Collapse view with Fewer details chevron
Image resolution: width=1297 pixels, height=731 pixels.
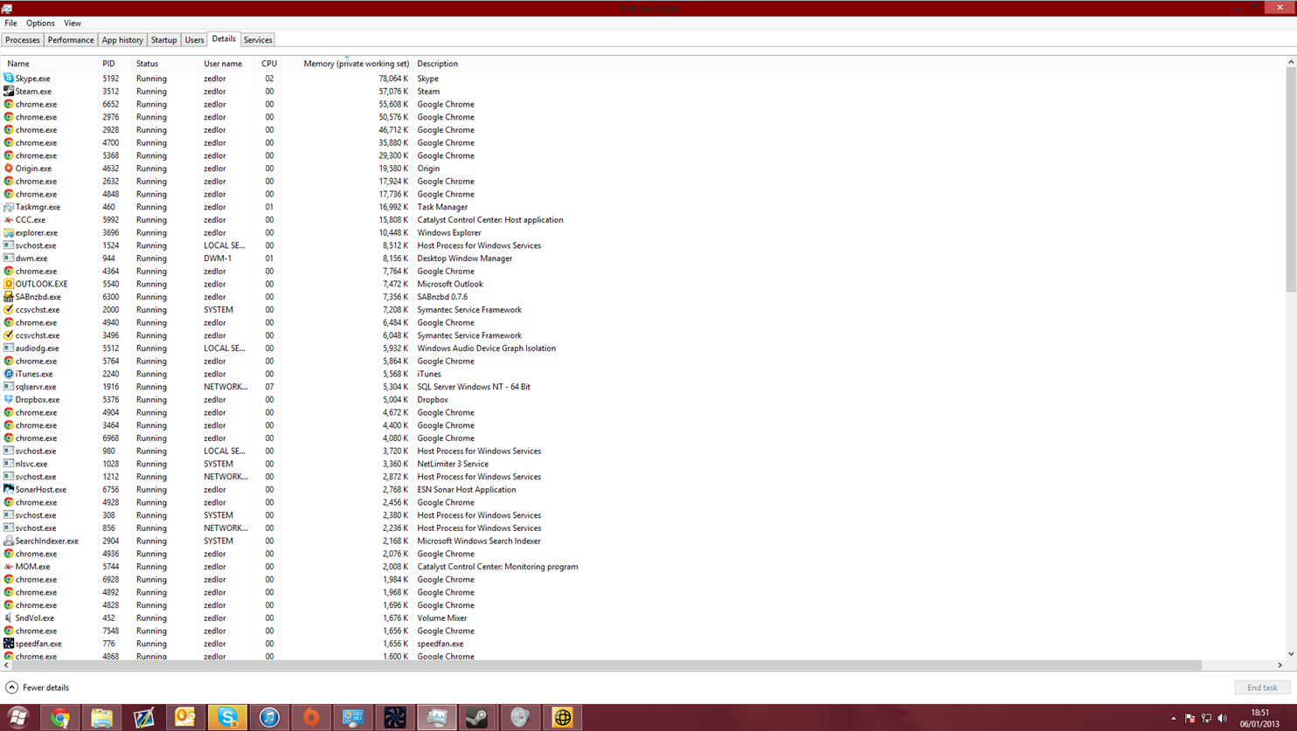[11, 687]
